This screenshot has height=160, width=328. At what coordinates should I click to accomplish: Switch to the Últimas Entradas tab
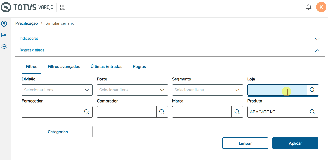point(106,67)
